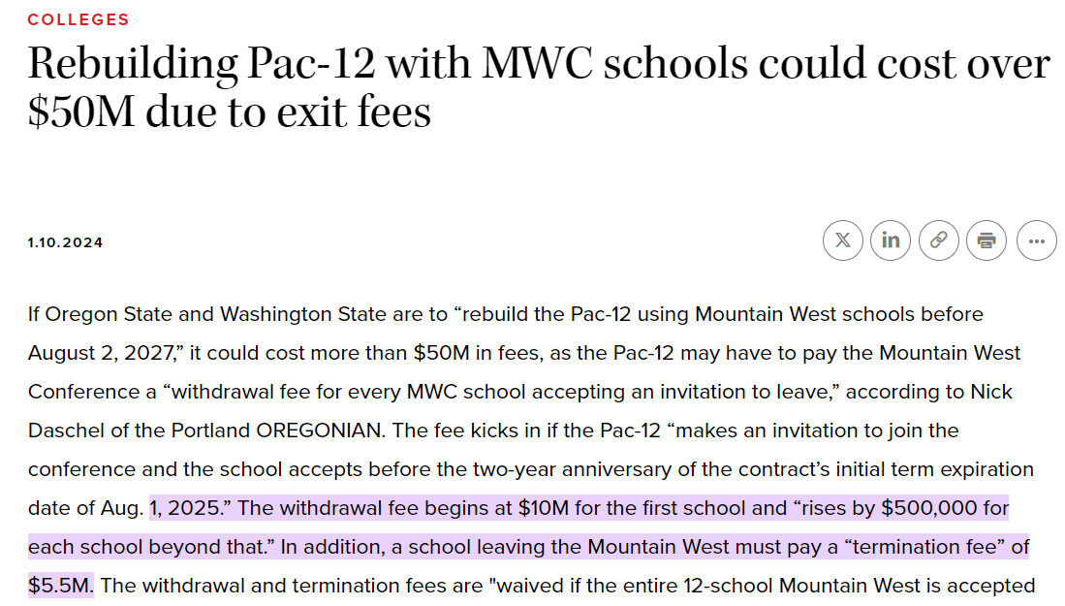Click the X icon in the share row

[x=842, y=239]
